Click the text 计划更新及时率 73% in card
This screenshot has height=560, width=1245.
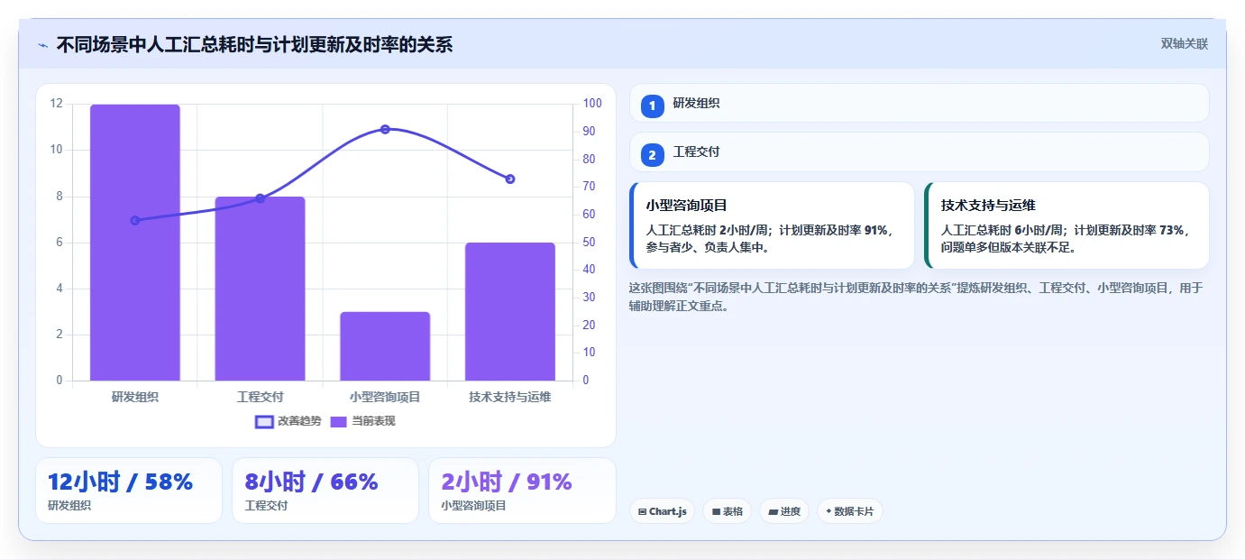tap(1128, 230)
